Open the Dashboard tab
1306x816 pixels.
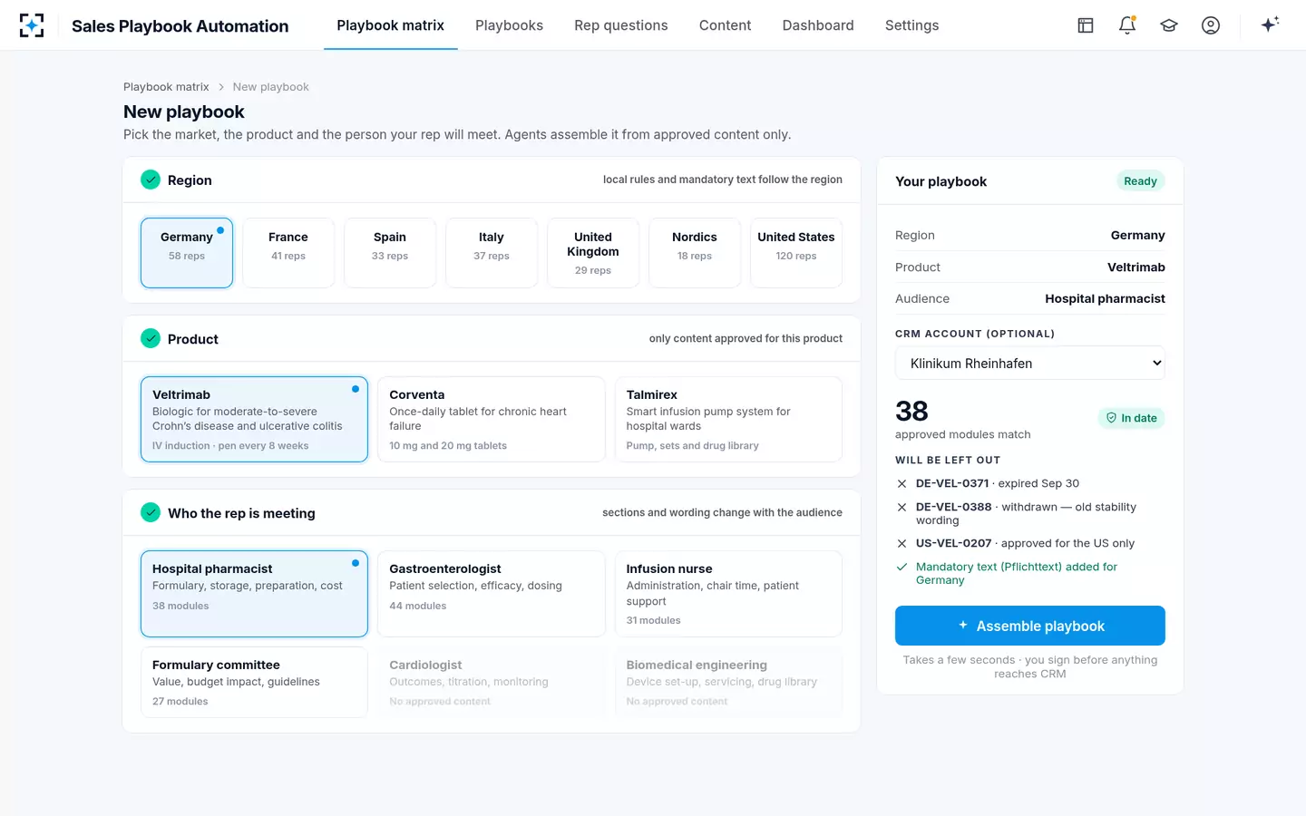[x=818, y=25]
